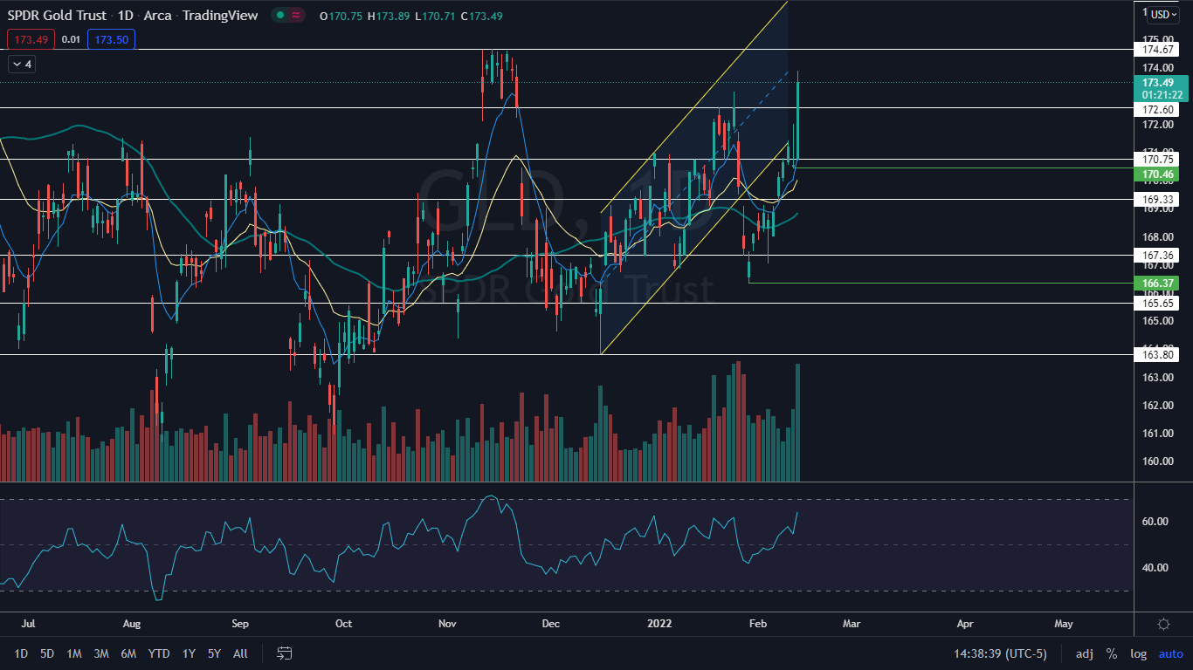Screen dimensions: 1193x670
Task: Click the 169.33 horizontal line price label
Action: (x=1158, y=199)
